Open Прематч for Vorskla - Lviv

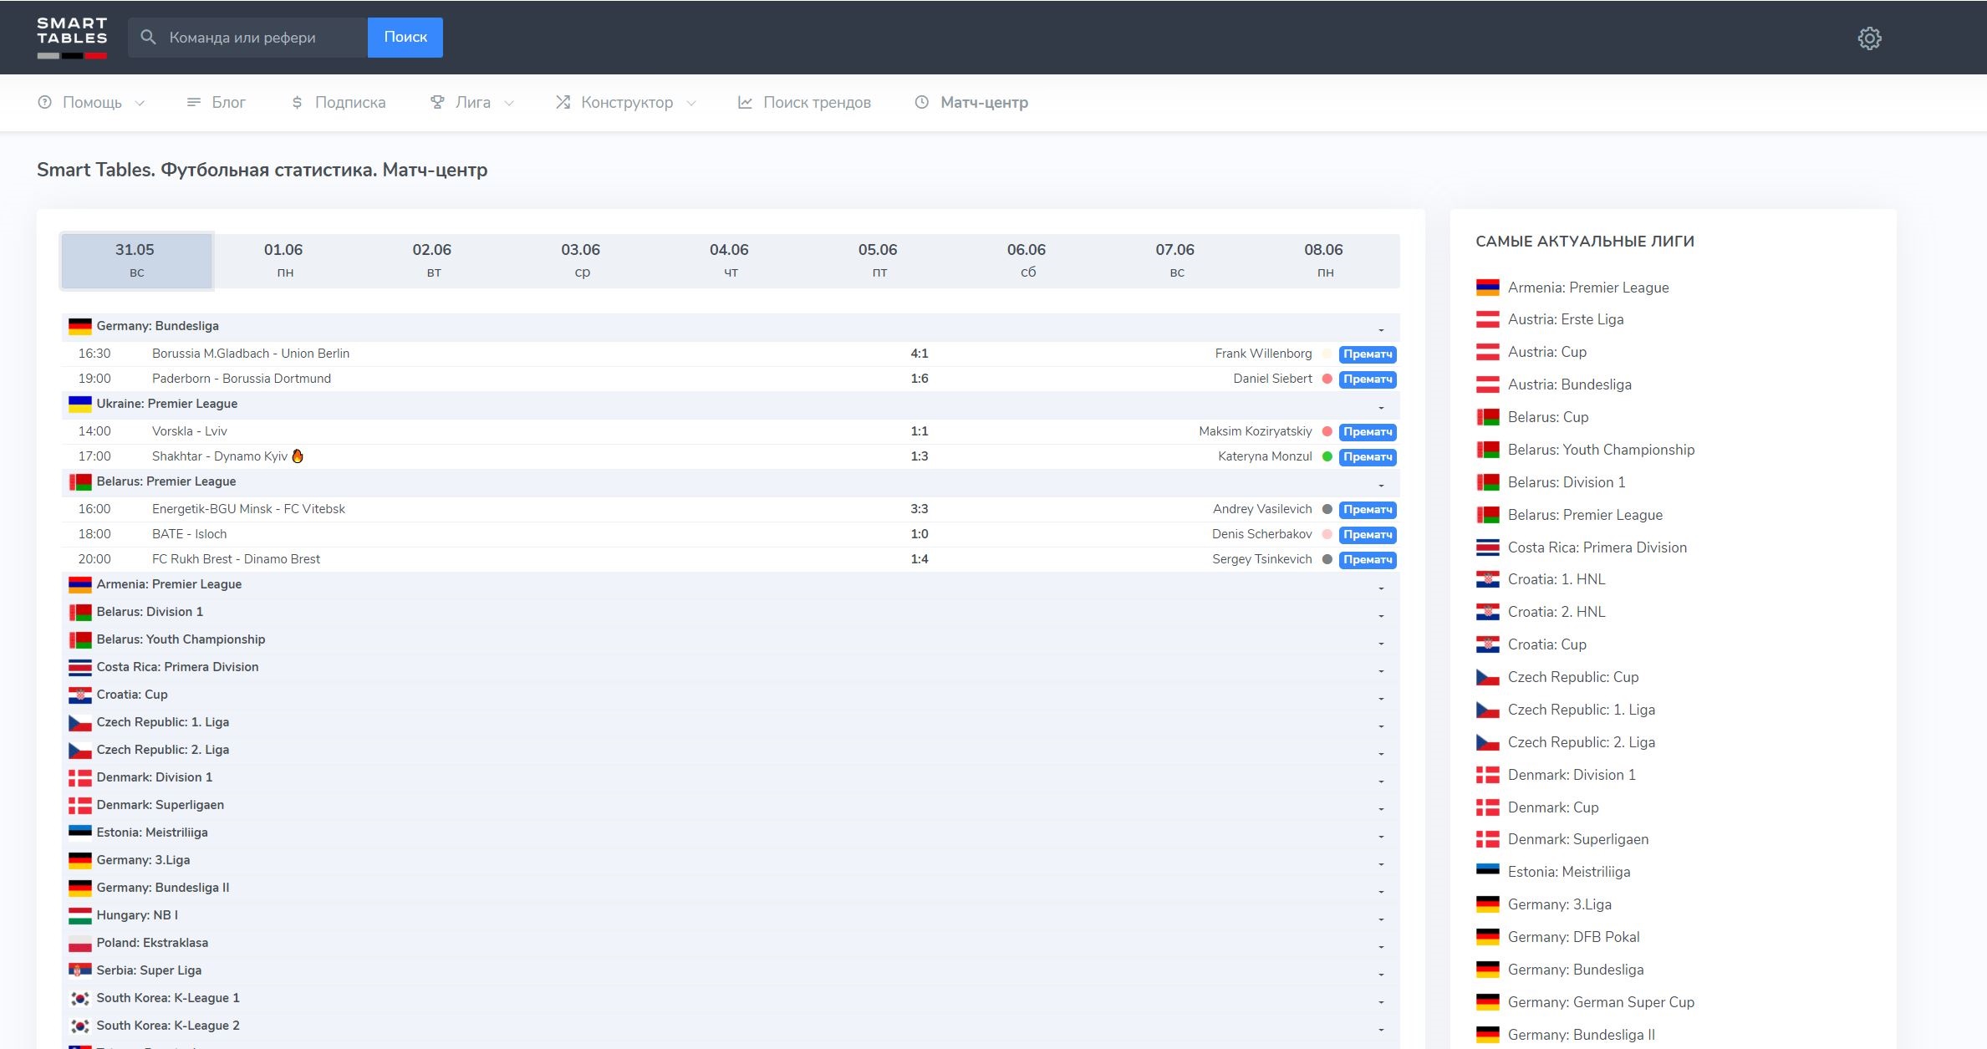coord(1368,431)
